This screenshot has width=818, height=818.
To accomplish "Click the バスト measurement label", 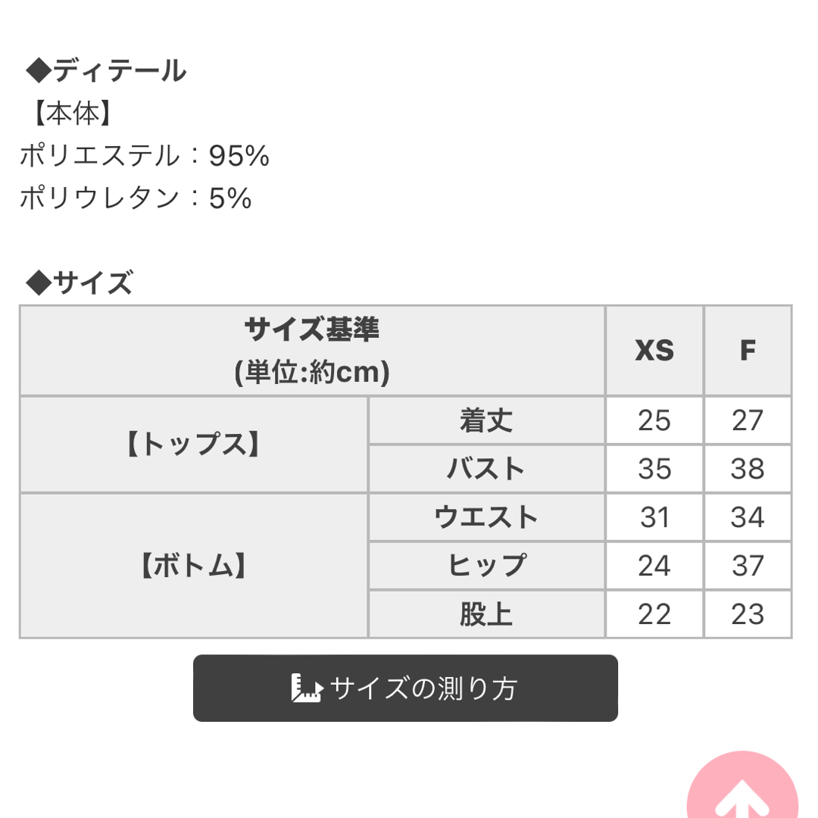I will click(x=486, y=469).
